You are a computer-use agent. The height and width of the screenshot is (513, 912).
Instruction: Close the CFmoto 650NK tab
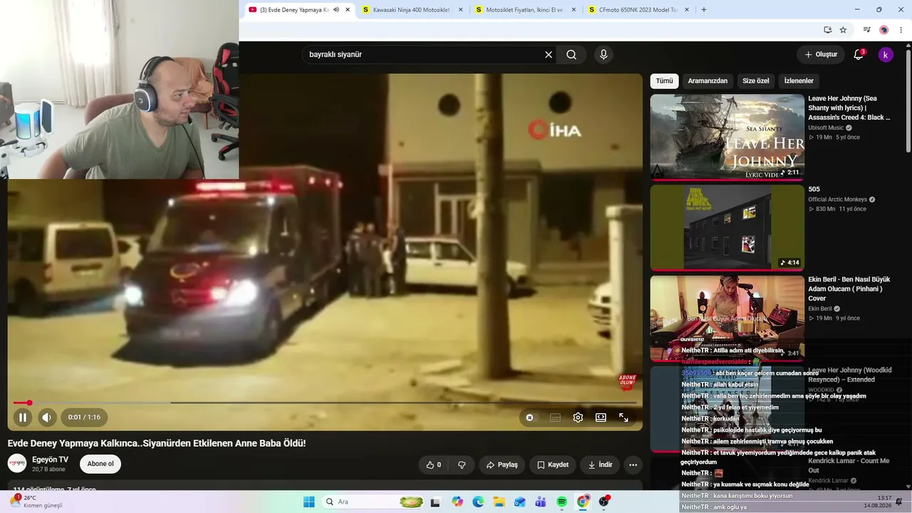[687, 10]
